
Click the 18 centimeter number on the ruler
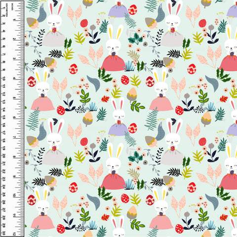4,140
